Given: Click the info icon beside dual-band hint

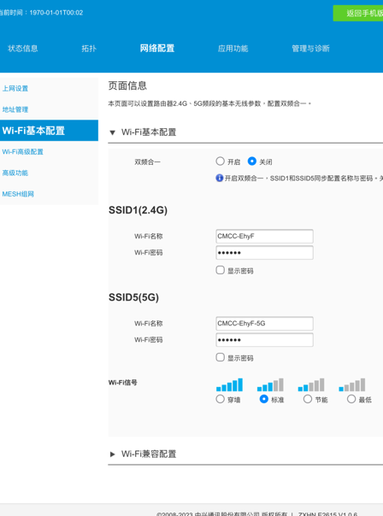Looking at the screenshot, I should click(x=220, y=178).
